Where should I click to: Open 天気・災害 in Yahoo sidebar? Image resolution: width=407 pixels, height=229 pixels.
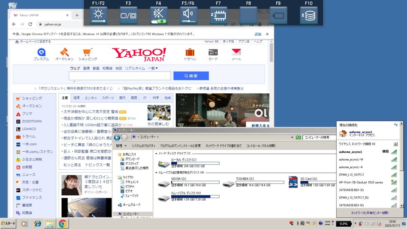point(30,182)
